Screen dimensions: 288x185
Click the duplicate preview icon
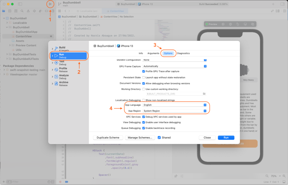(253, 24)
